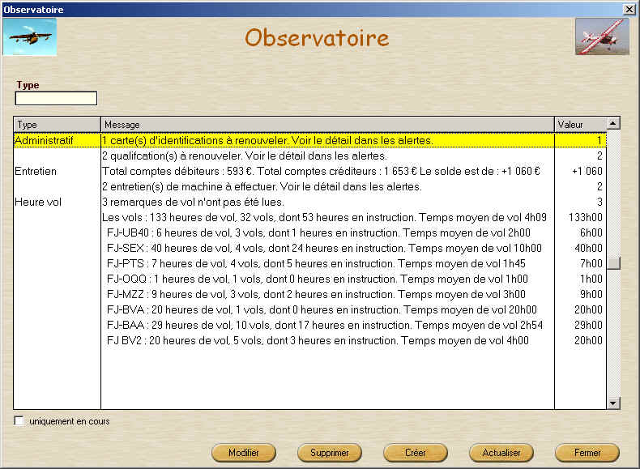The height and width of the screenshot is (469, 640).
Task: Select the 'Heure vol' type cell
Action: (58, 202)
